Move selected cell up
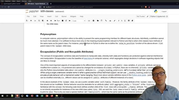This screenshot has width=179, height=100. (47, 21)
